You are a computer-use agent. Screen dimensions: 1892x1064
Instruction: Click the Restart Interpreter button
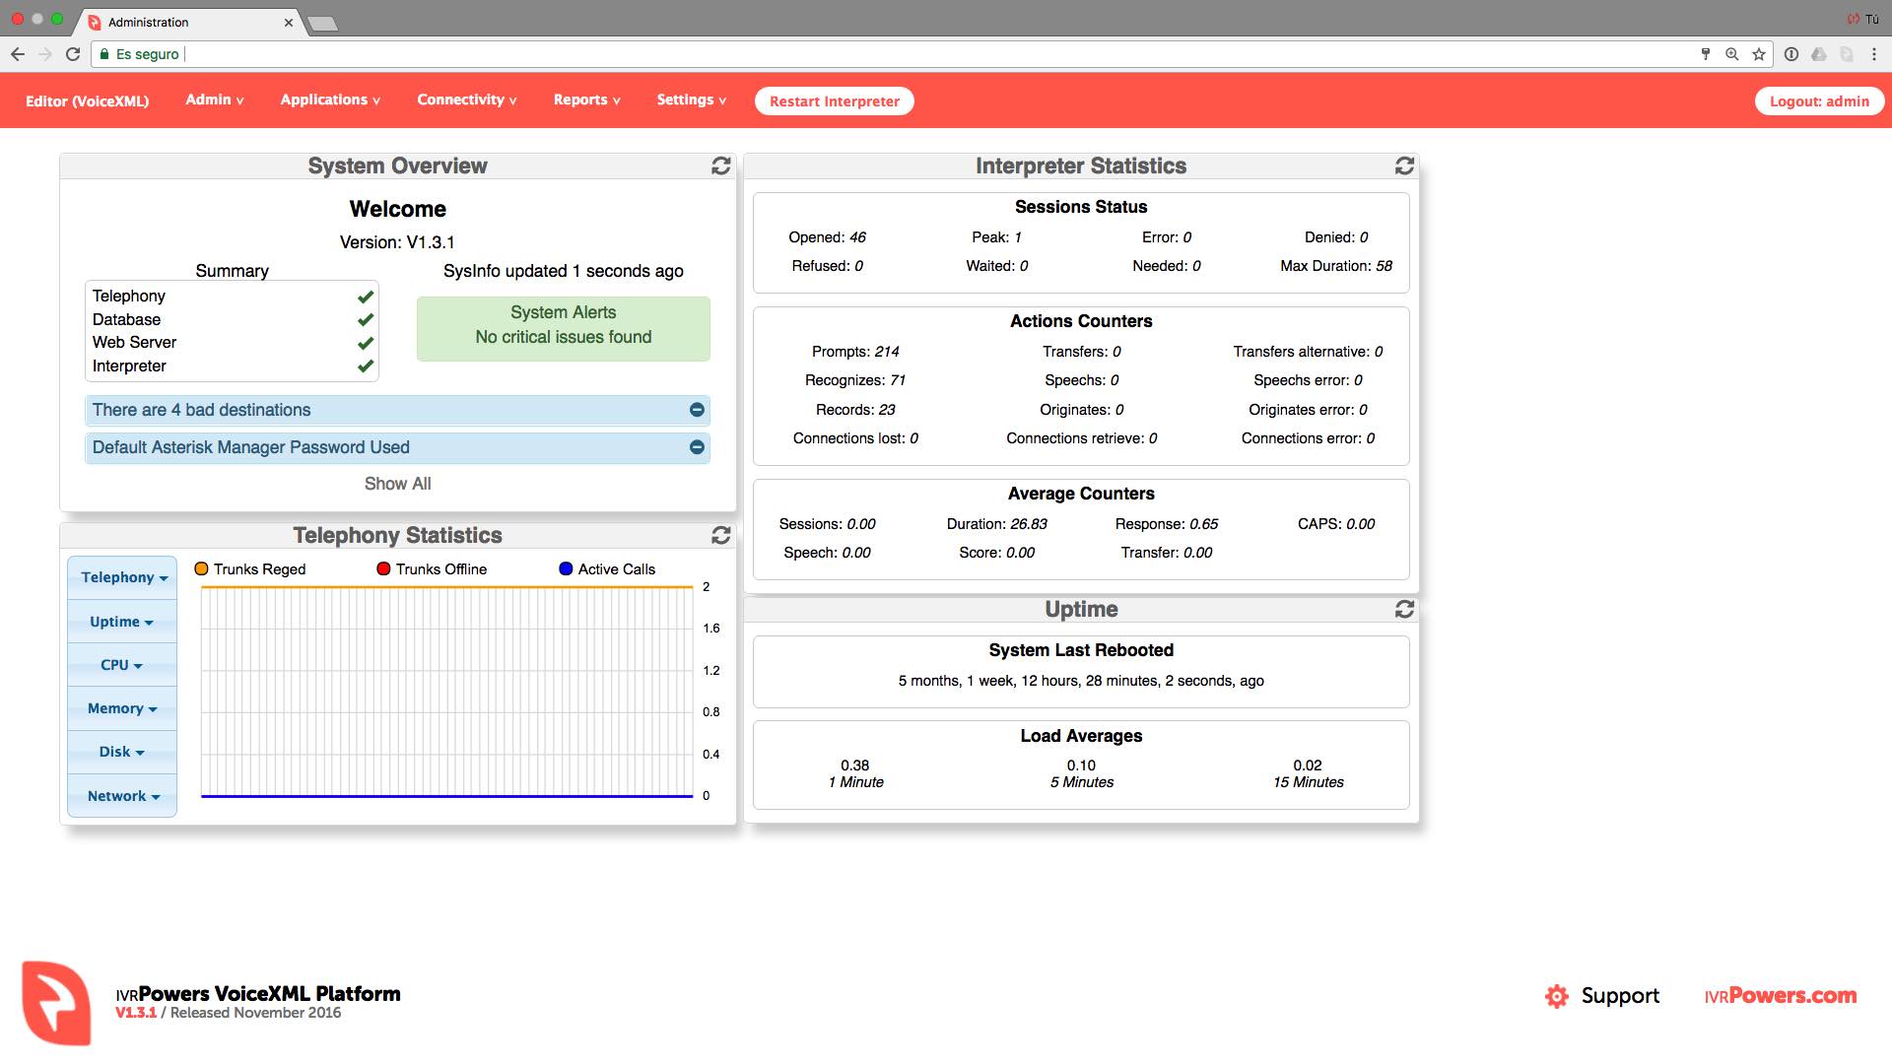click(834, 100)
